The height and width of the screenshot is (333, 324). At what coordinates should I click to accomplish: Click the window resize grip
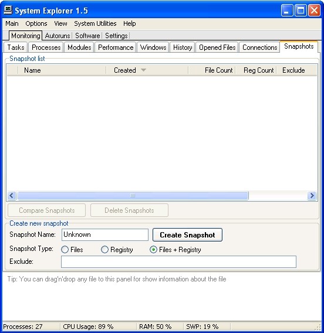tap(318, 327)
